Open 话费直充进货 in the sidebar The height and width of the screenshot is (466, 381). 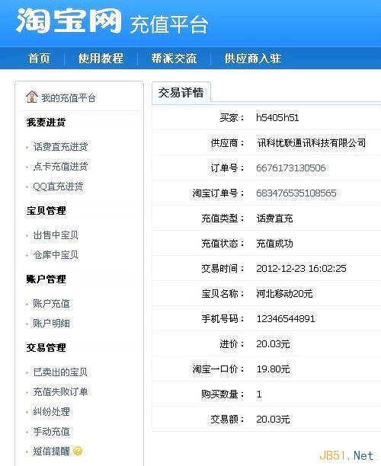60,146
